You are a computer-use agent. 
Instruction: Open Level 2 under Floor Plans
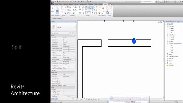[172, 31]
